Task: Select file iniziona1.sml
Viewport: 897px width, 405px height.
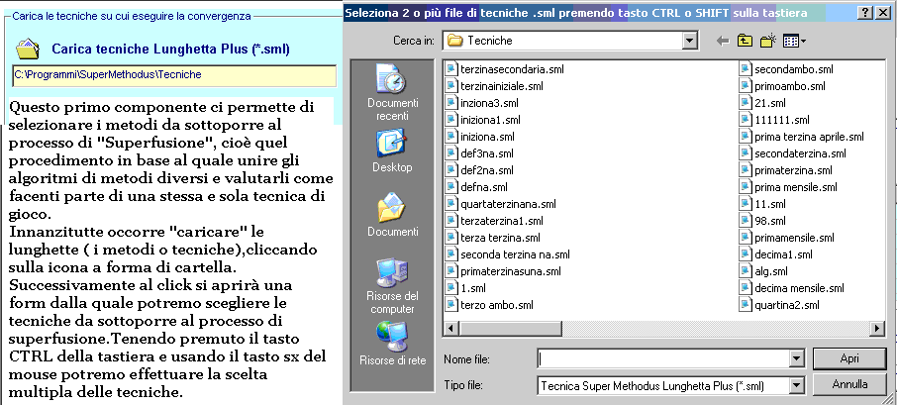Action: tap(483, 120)
